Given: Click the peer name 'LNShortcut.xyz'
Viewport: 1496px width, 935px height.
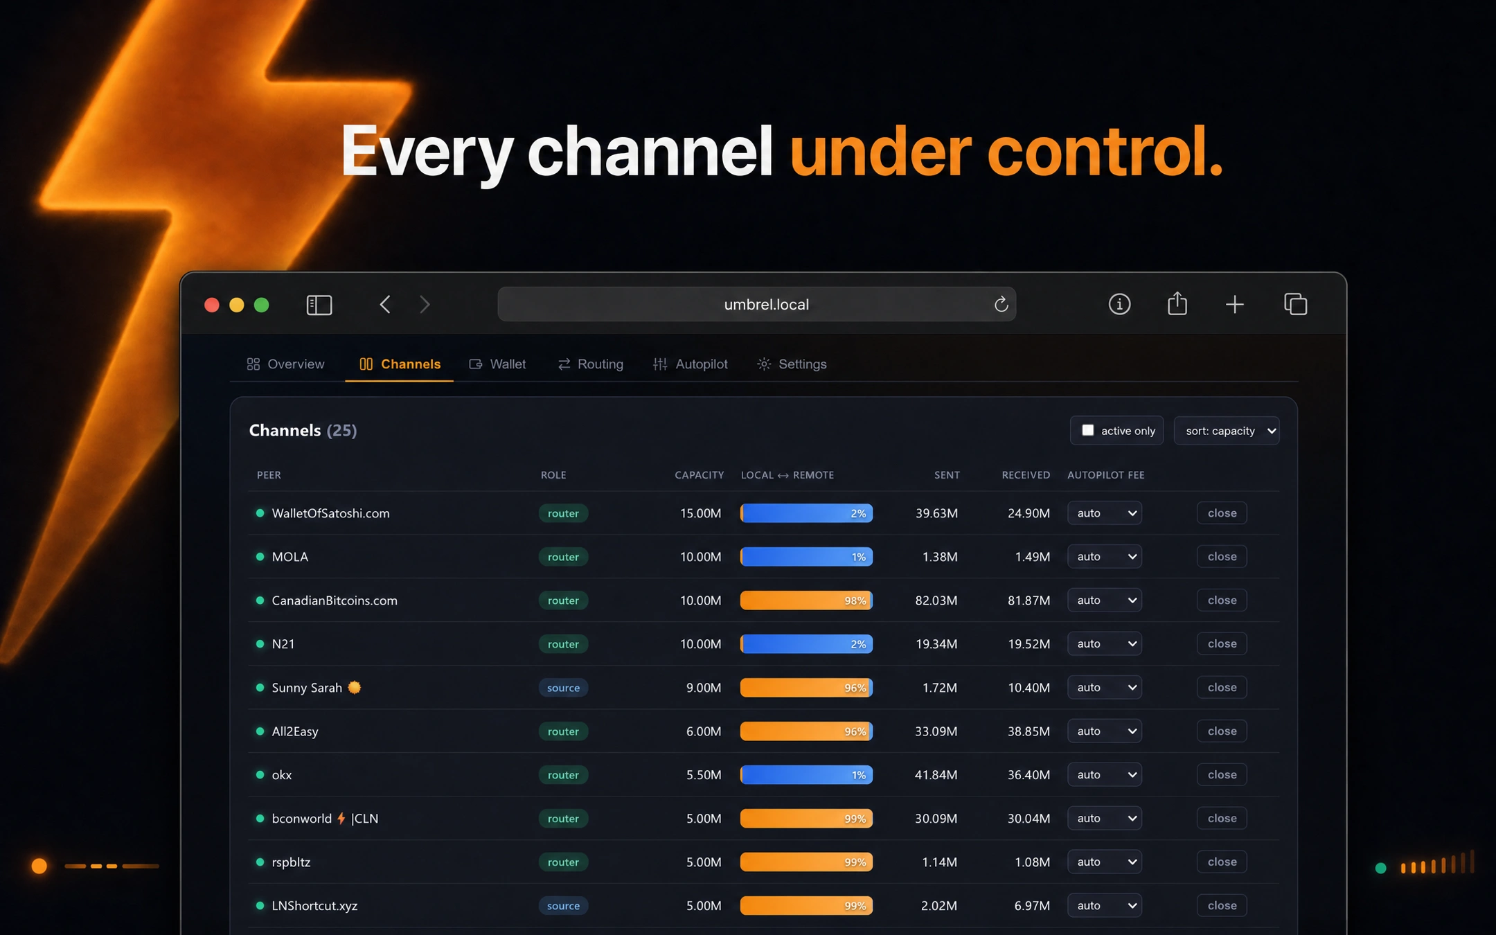Looking at the screenshot, I should pyautogui.click(x=314, y=906).
